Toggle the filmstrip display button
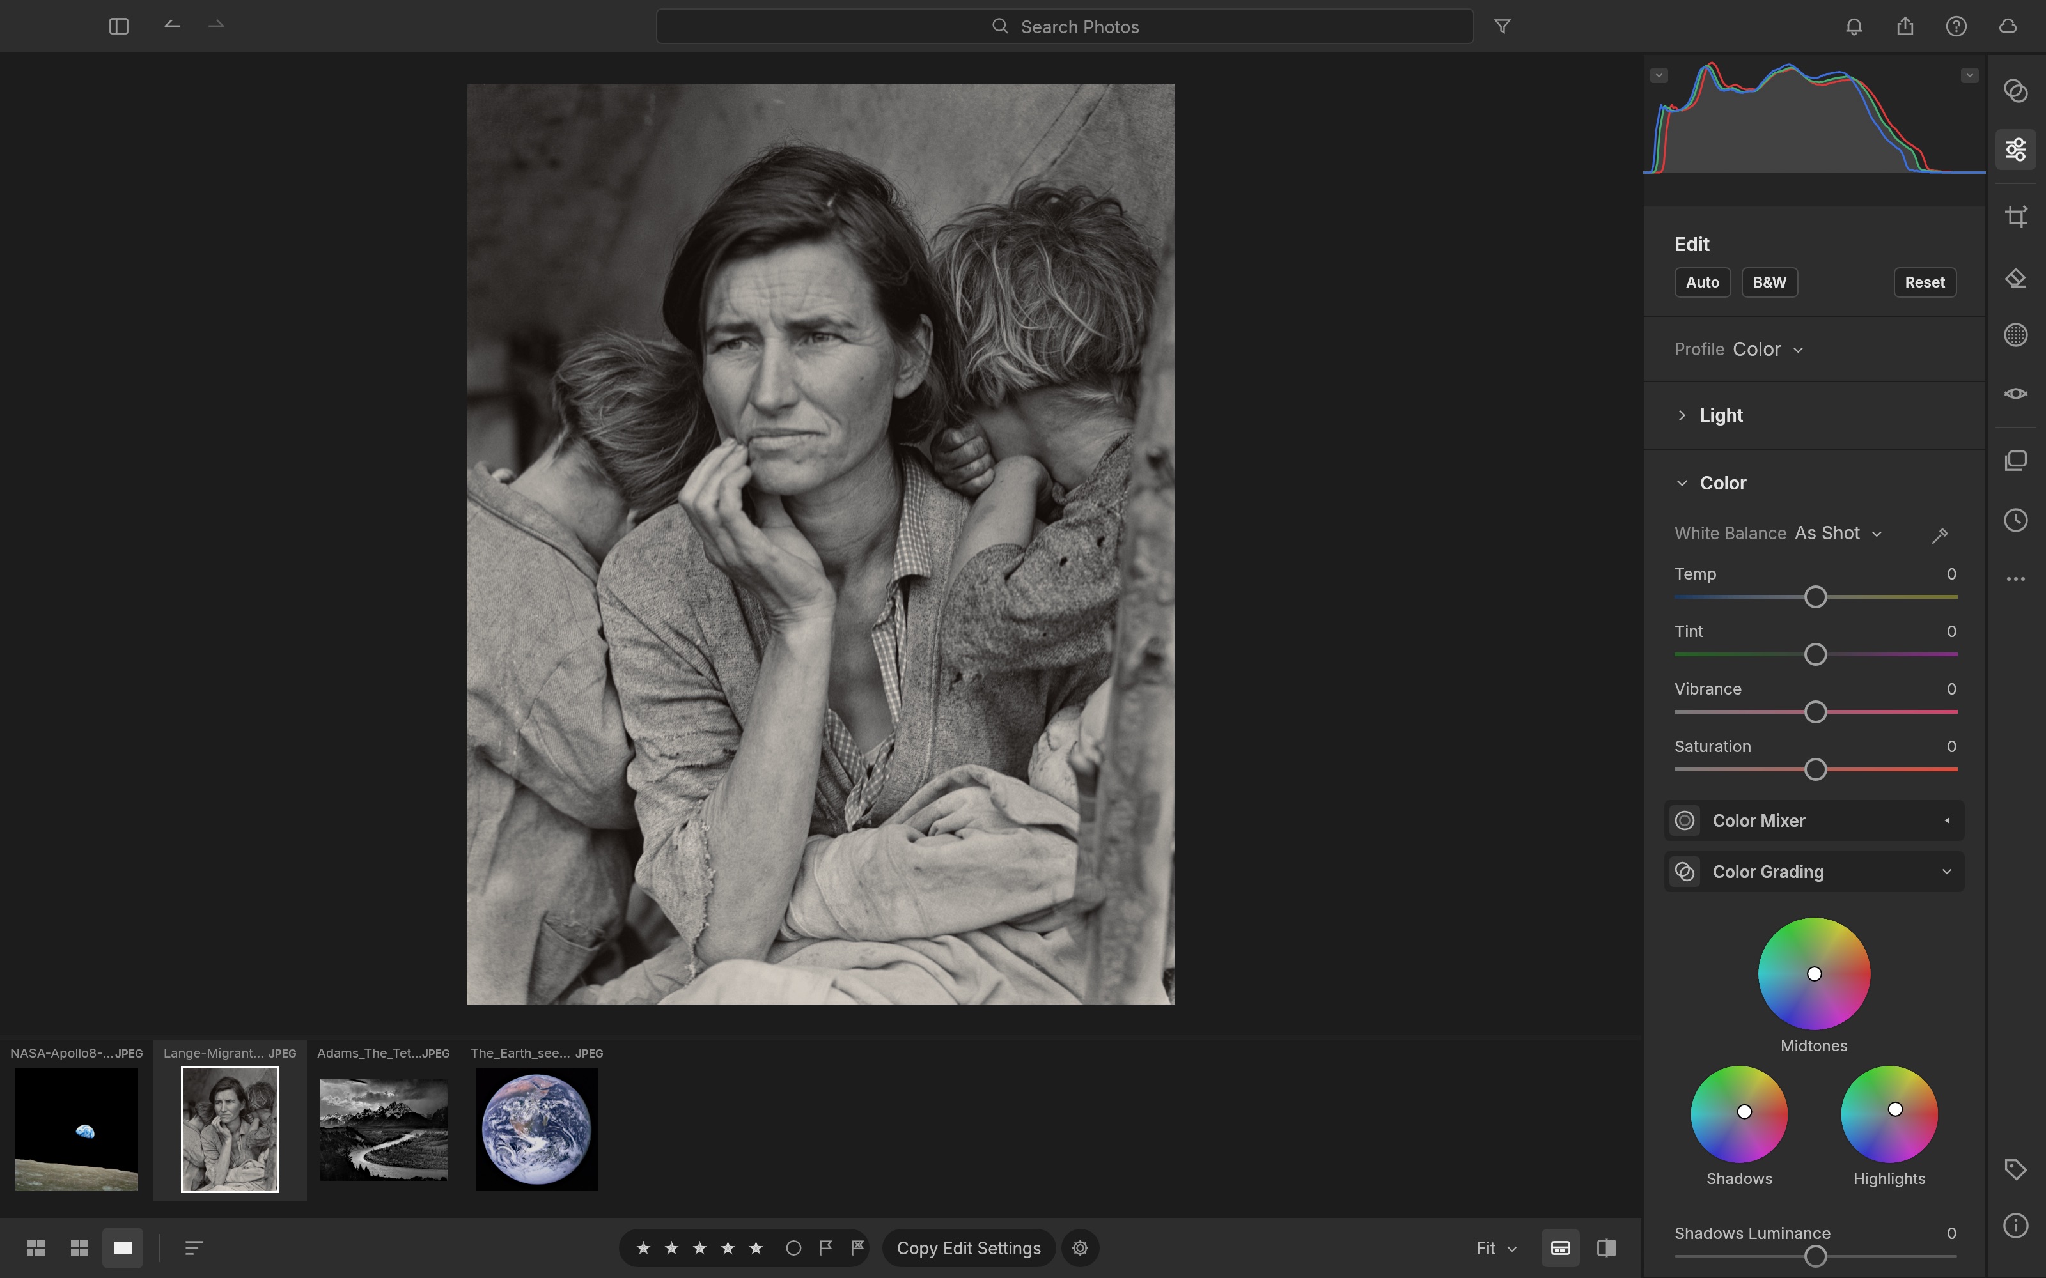This screenshot has height=1278, width=2046. coord(1561,1247)
